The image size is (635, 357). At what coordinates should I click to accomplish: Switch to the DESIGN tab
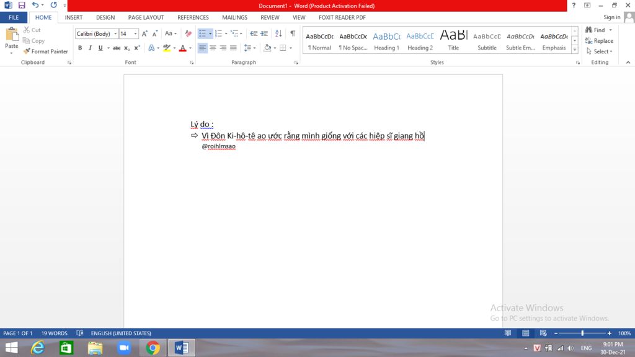(x=105, y=17)
